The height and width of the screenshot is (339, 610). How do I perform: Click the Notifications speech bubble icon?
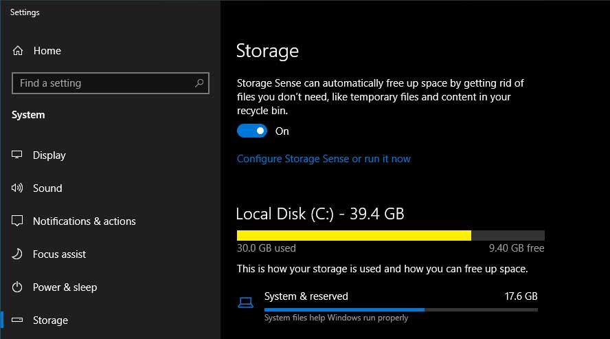[x=17, y=221]
